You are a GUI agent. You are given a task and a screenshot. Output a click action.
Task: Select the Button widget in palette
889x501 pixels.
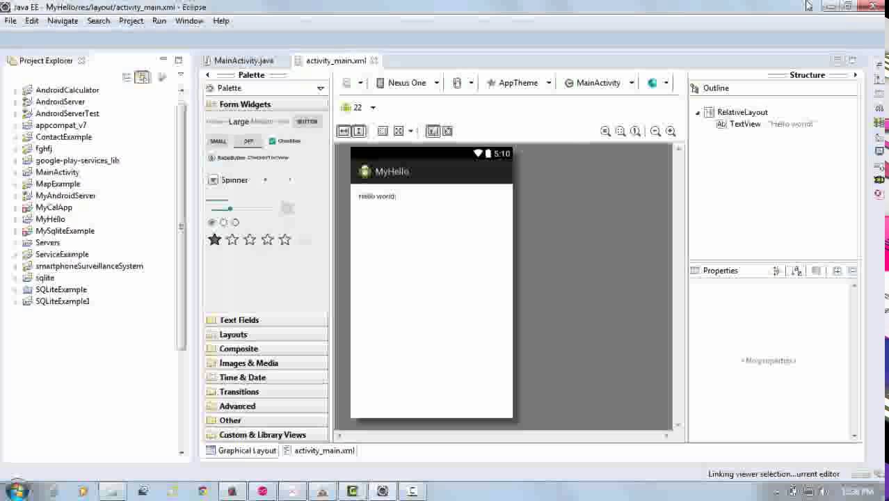tap(307, 122)
